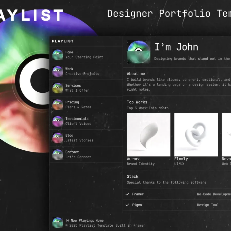Click the equalizer icon before Now Playing

tap(68, 220)
